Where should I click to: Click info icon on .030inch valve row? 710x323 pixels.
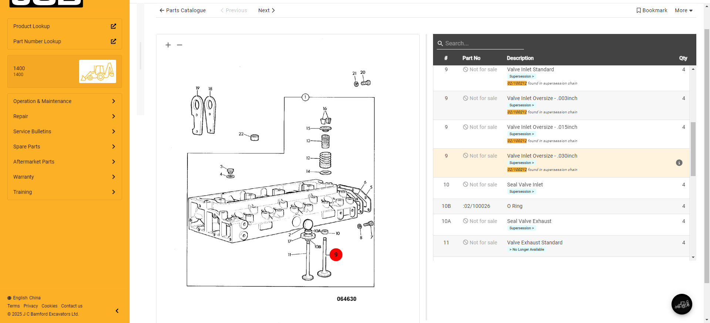click(x=679, y=163)
